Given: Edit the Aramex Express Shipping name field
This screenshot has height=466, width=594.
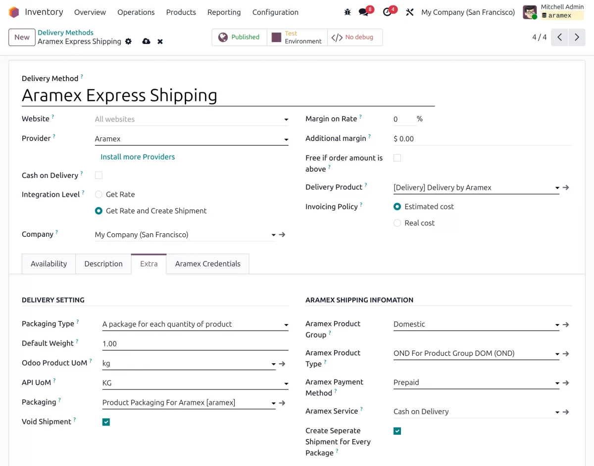Looking at the screenshot, I should 228,95.
